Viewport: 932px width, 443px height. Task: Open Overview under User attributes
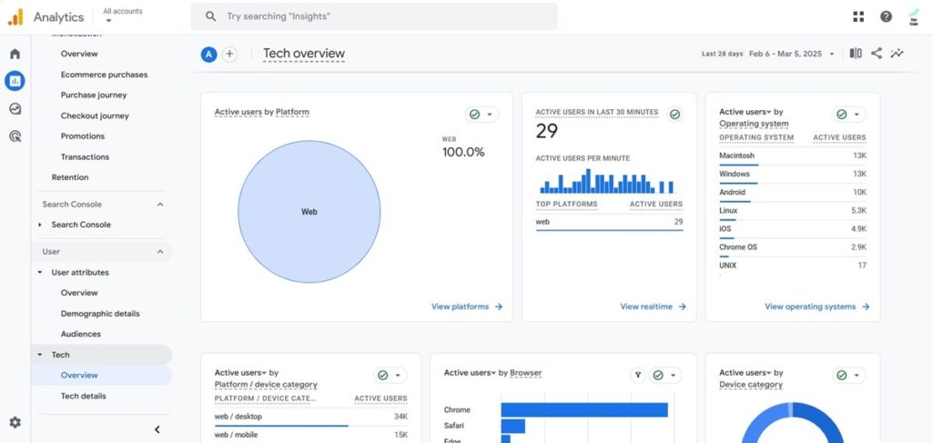[x=79, y=293]
